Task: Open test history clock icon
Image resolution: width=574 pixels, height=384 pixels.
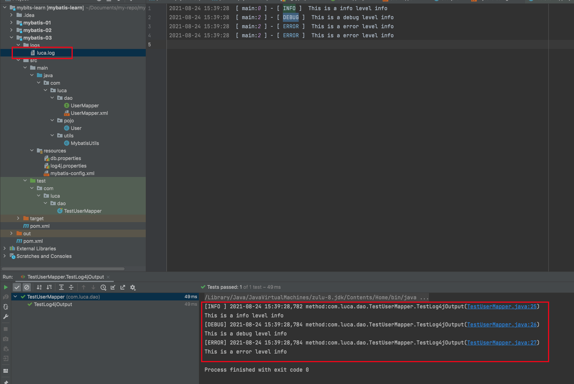Action: 103,287
